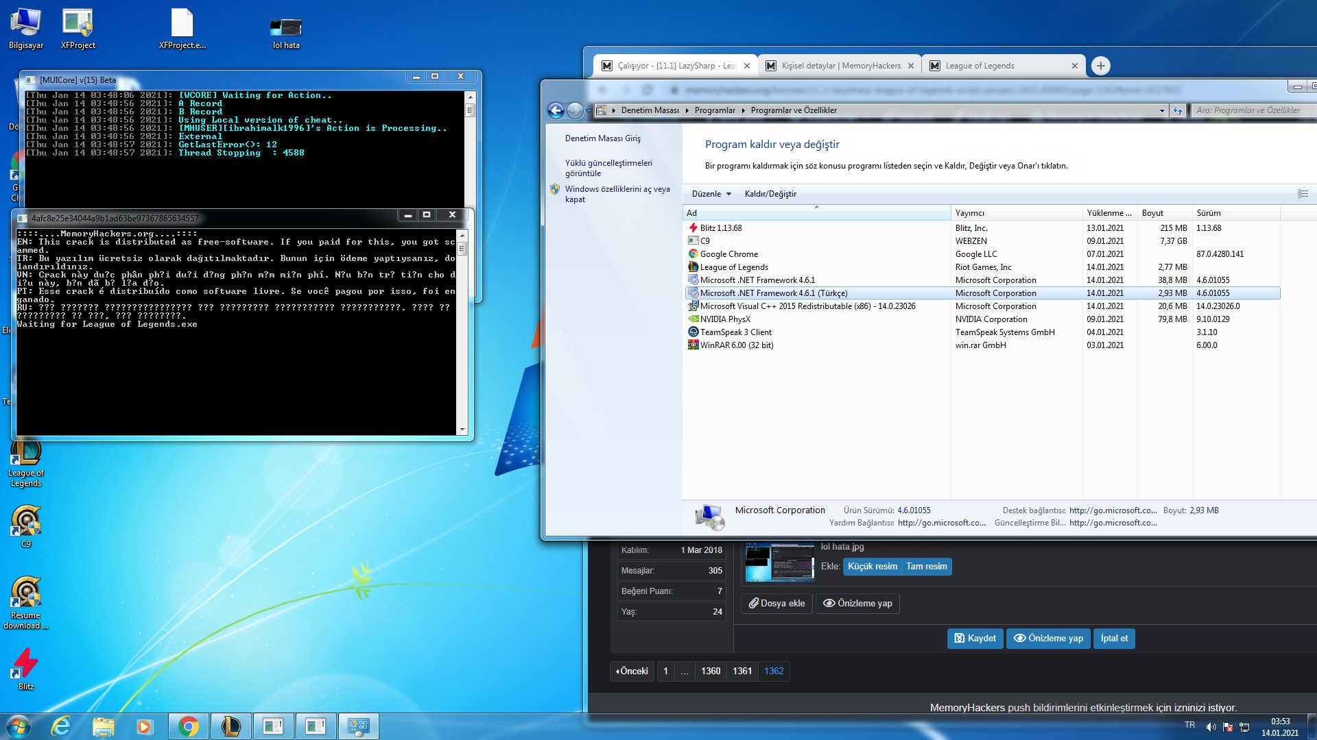This screenshot has height=740, width=1317.
Task: Open the recent pages dropdown arrow
Action: click(589, 111)
